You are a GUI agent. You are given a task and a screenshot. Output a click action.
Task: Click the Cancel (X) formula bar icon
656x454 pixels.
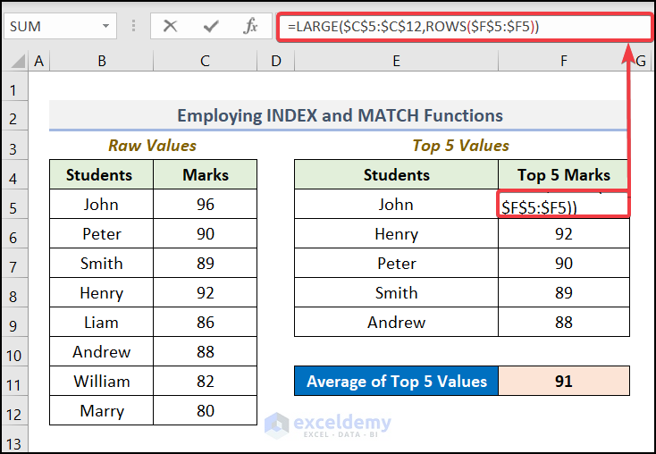pyautogui.click(x=170, y=27)
